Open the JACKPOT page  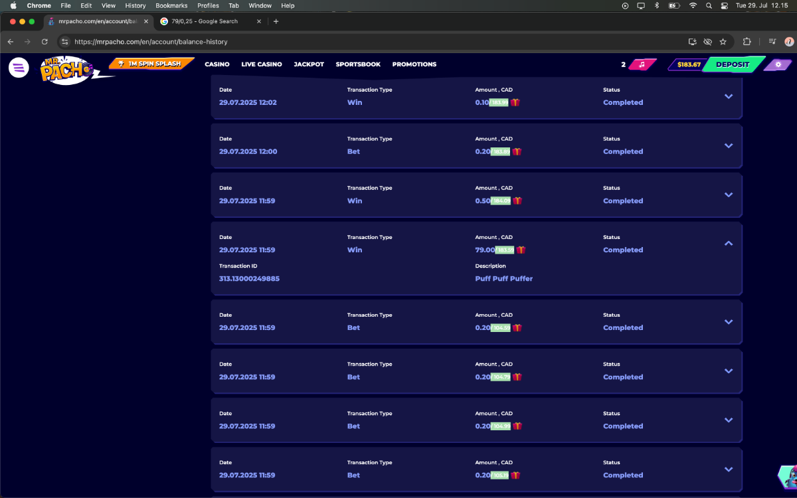coord(309,64)
